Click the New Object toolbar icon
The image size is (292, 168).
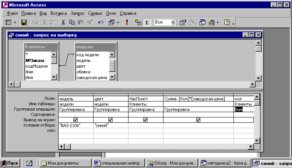pos(211,22)
